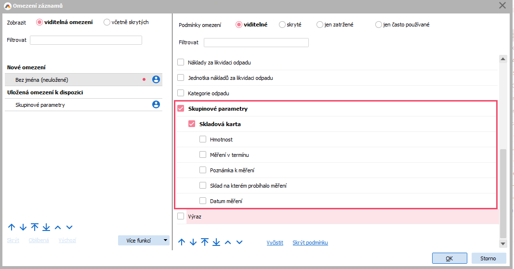Check the Datum měření checkbox
This screenshot has height=269, width=514.
(x=203, y=201)
